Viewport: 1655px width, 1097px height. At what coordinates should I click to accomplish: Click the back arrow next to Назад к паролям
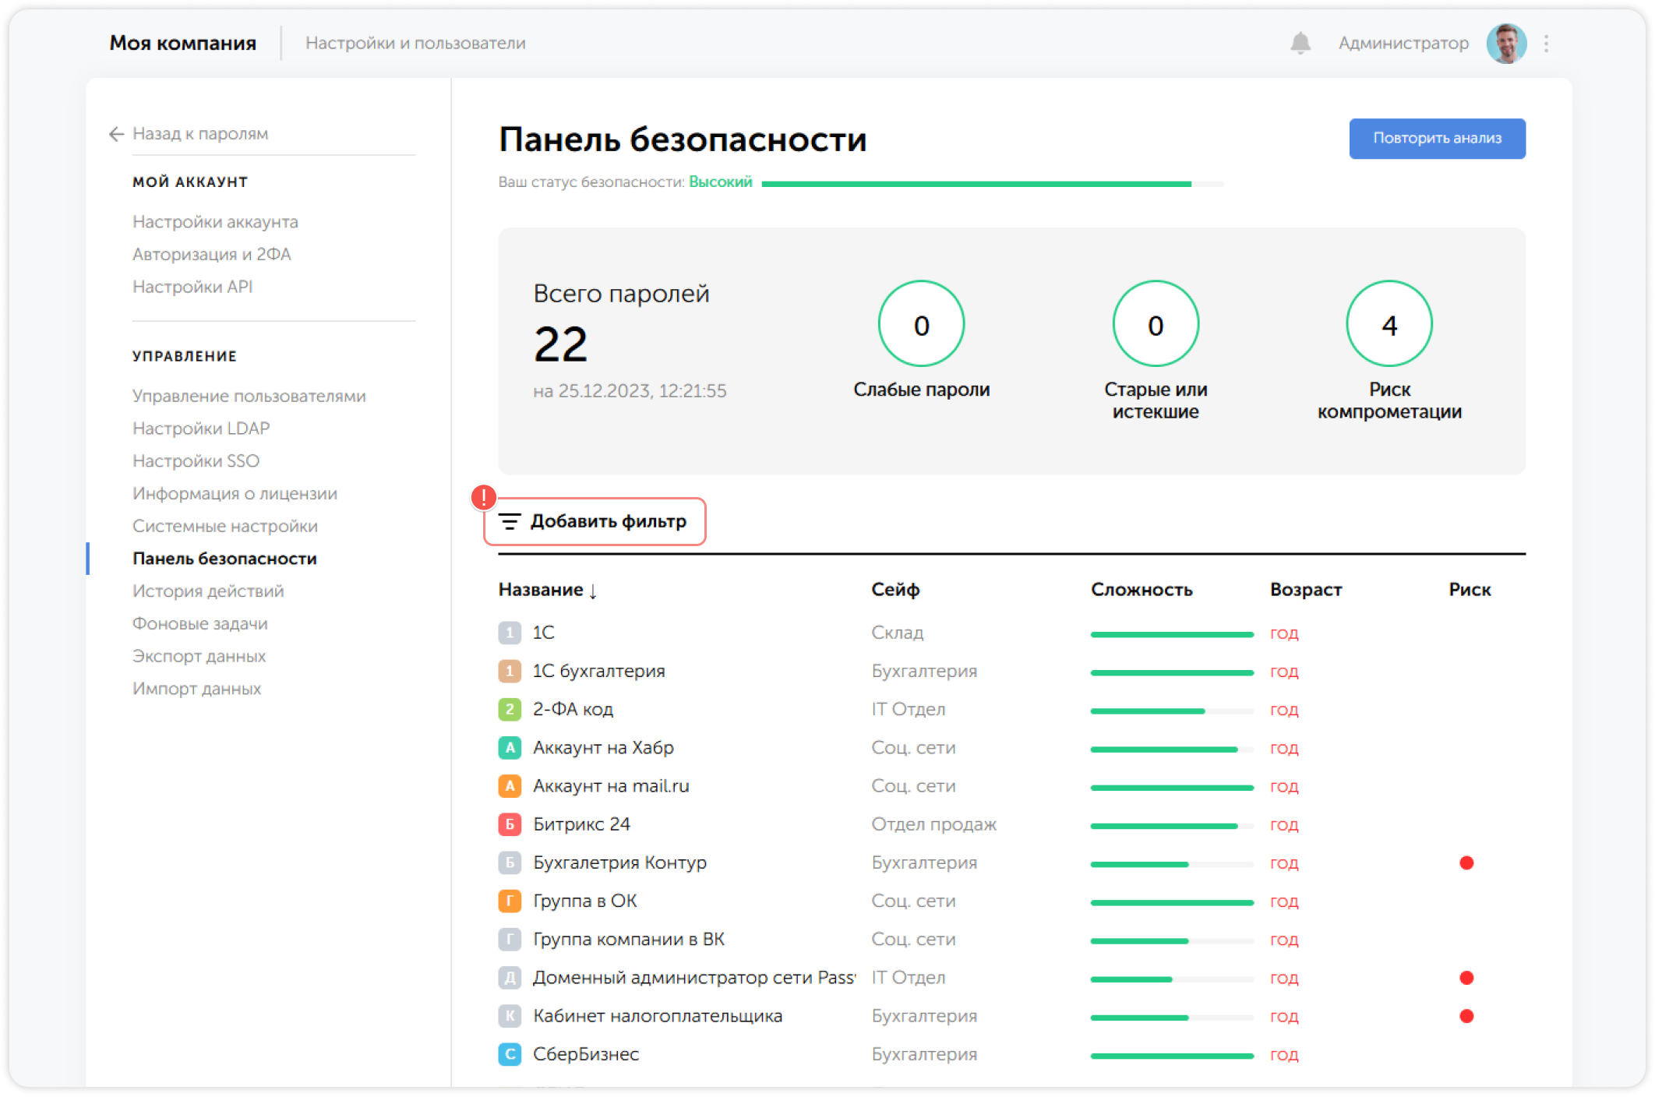point(115,134)
